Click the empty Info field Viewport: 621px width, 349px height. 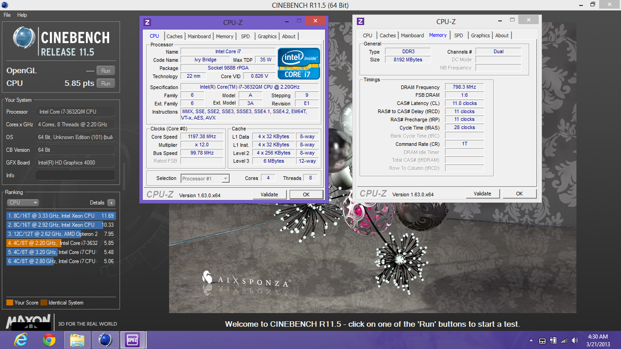75,175
